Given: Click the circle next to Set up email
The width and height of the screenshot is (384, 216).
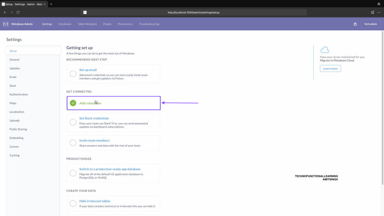Looking at the screenshot, I should point(73,74).
